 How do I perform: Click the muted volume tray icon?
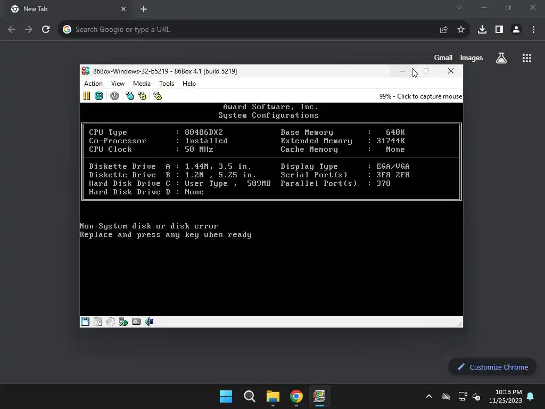point(476,396)
